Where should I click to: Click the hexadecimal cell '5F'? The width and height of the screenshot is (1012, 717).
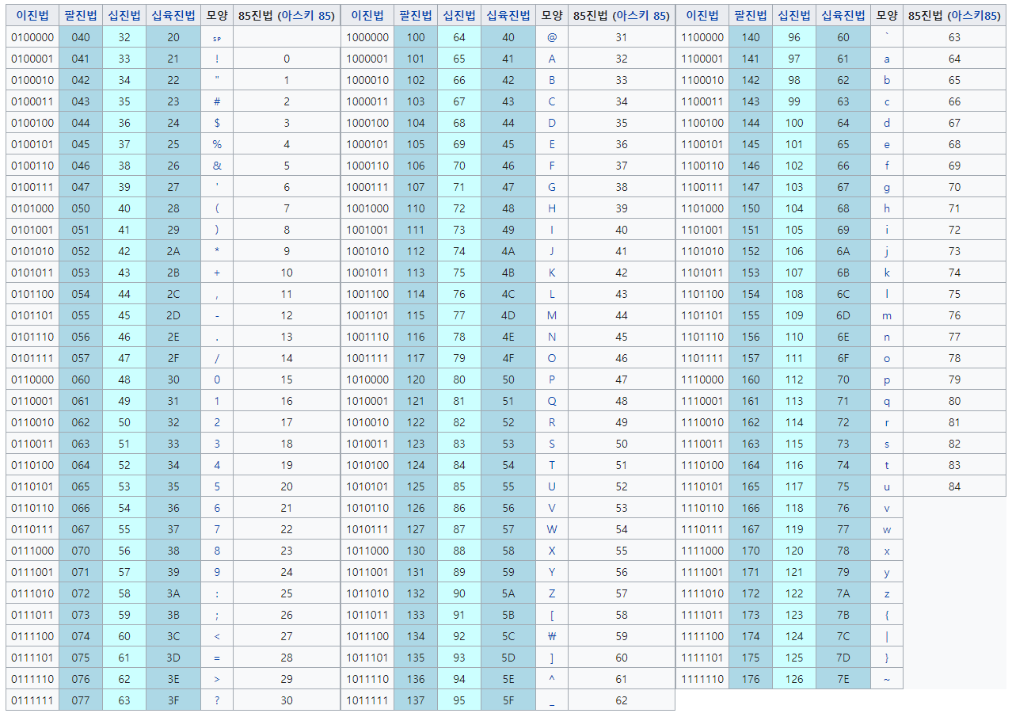point(508,700)
